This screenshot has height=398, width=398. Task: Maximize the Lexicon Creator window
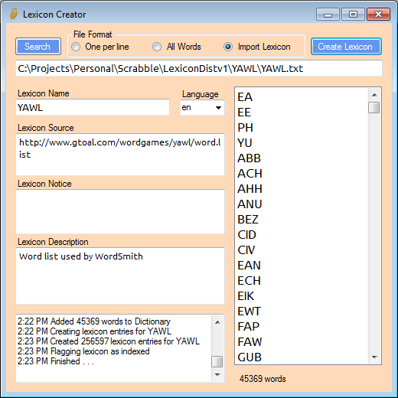pyautogui.click(x=353, y=15)
